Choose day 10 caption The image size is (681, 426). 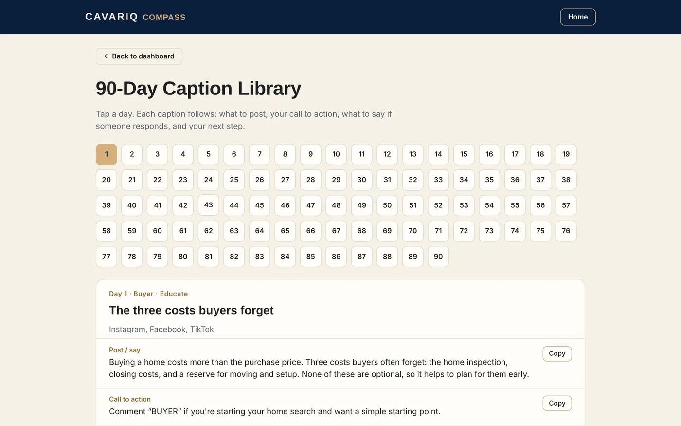tap(336, 154)
